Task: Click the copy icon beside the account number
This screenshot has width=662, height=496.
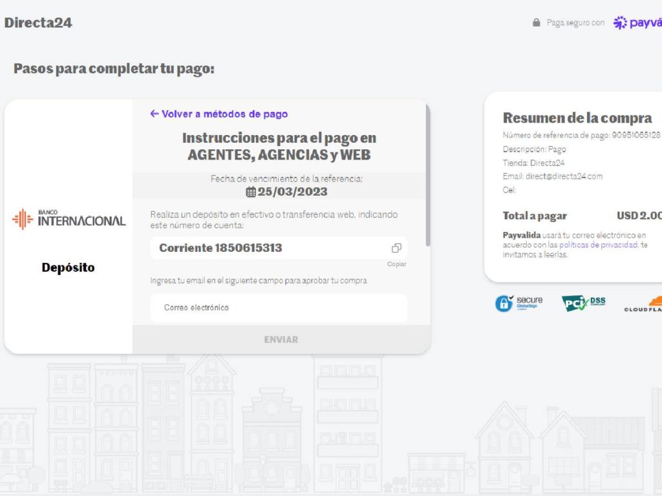Action: coord(396,248)
